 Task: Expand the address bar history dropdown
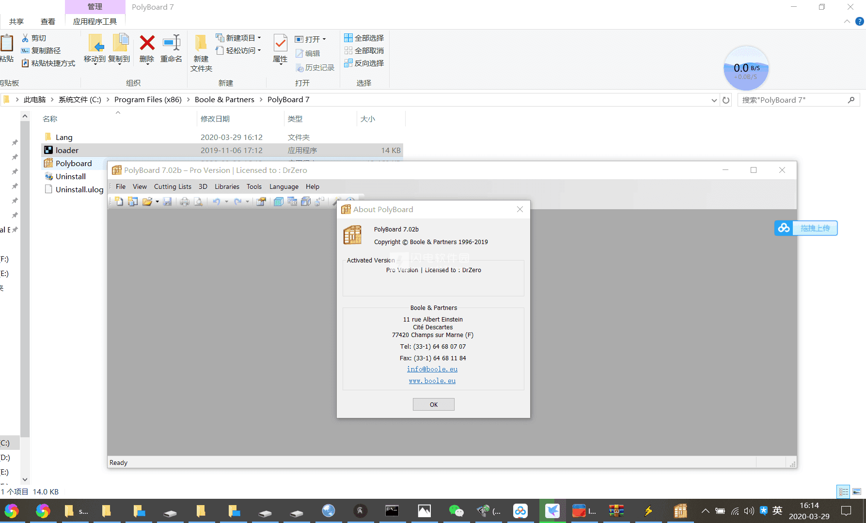[x=714, y=100]
